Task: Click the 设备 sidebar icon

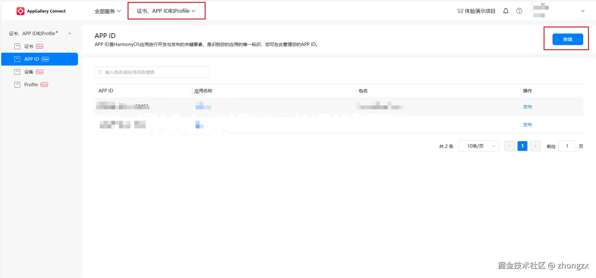Action: (17, 72)
